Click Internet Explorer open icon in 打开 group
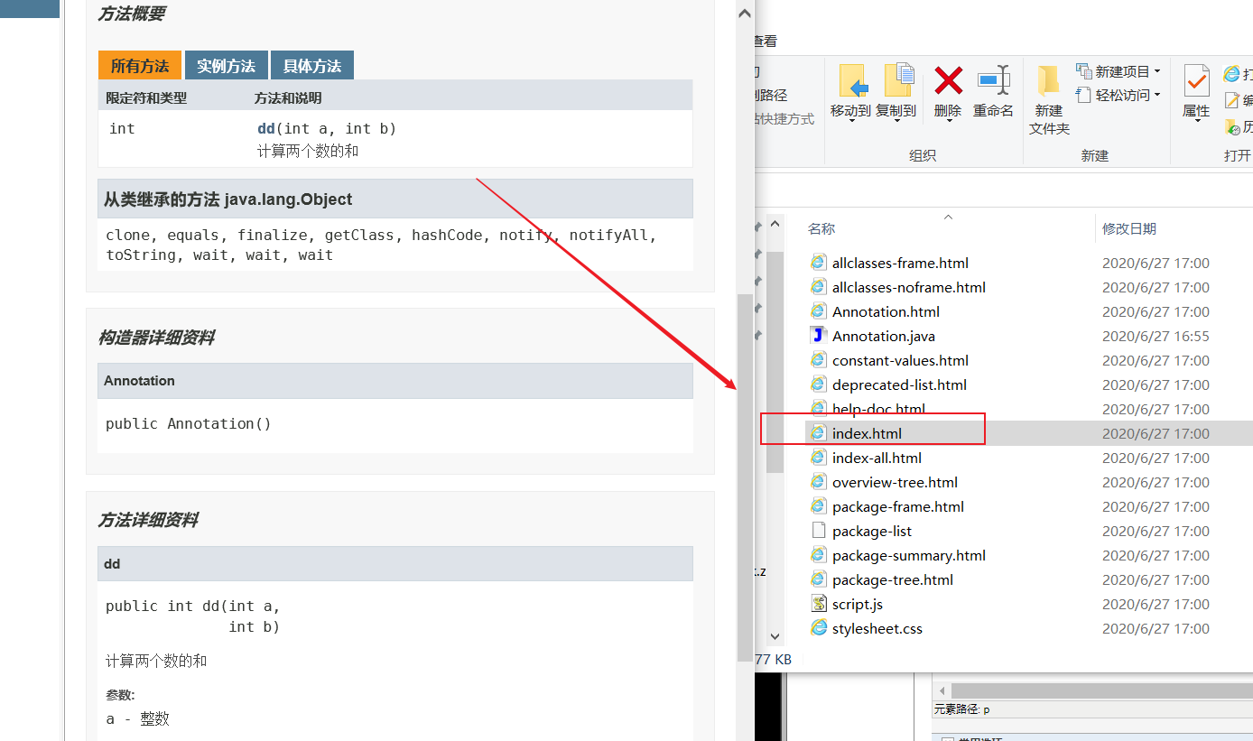The width and height of the screenshot is (1253, 741). [x=1232, y=74]
